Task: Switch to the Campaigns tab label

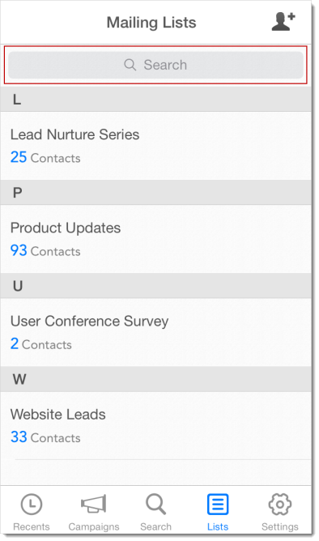Action: (94, 527)
